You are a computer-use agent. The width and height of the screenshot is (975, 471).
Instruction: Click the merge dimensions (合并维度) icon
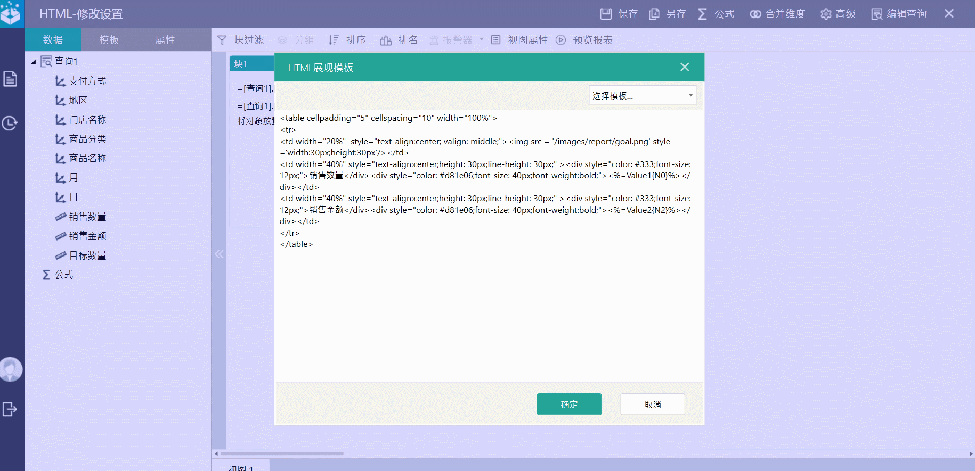tap(755, 14)
